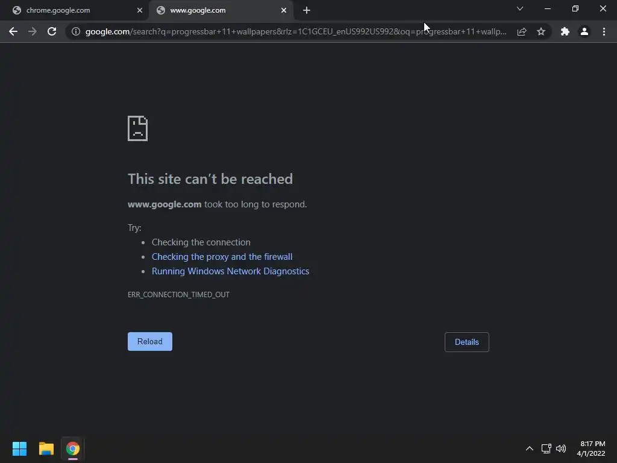Go back to the previous page

[x=13, y=31]
